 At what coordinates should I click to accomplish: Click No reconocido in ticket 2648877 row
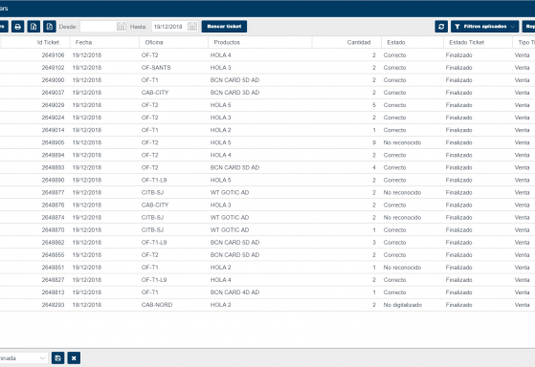[x=402, y=192]
